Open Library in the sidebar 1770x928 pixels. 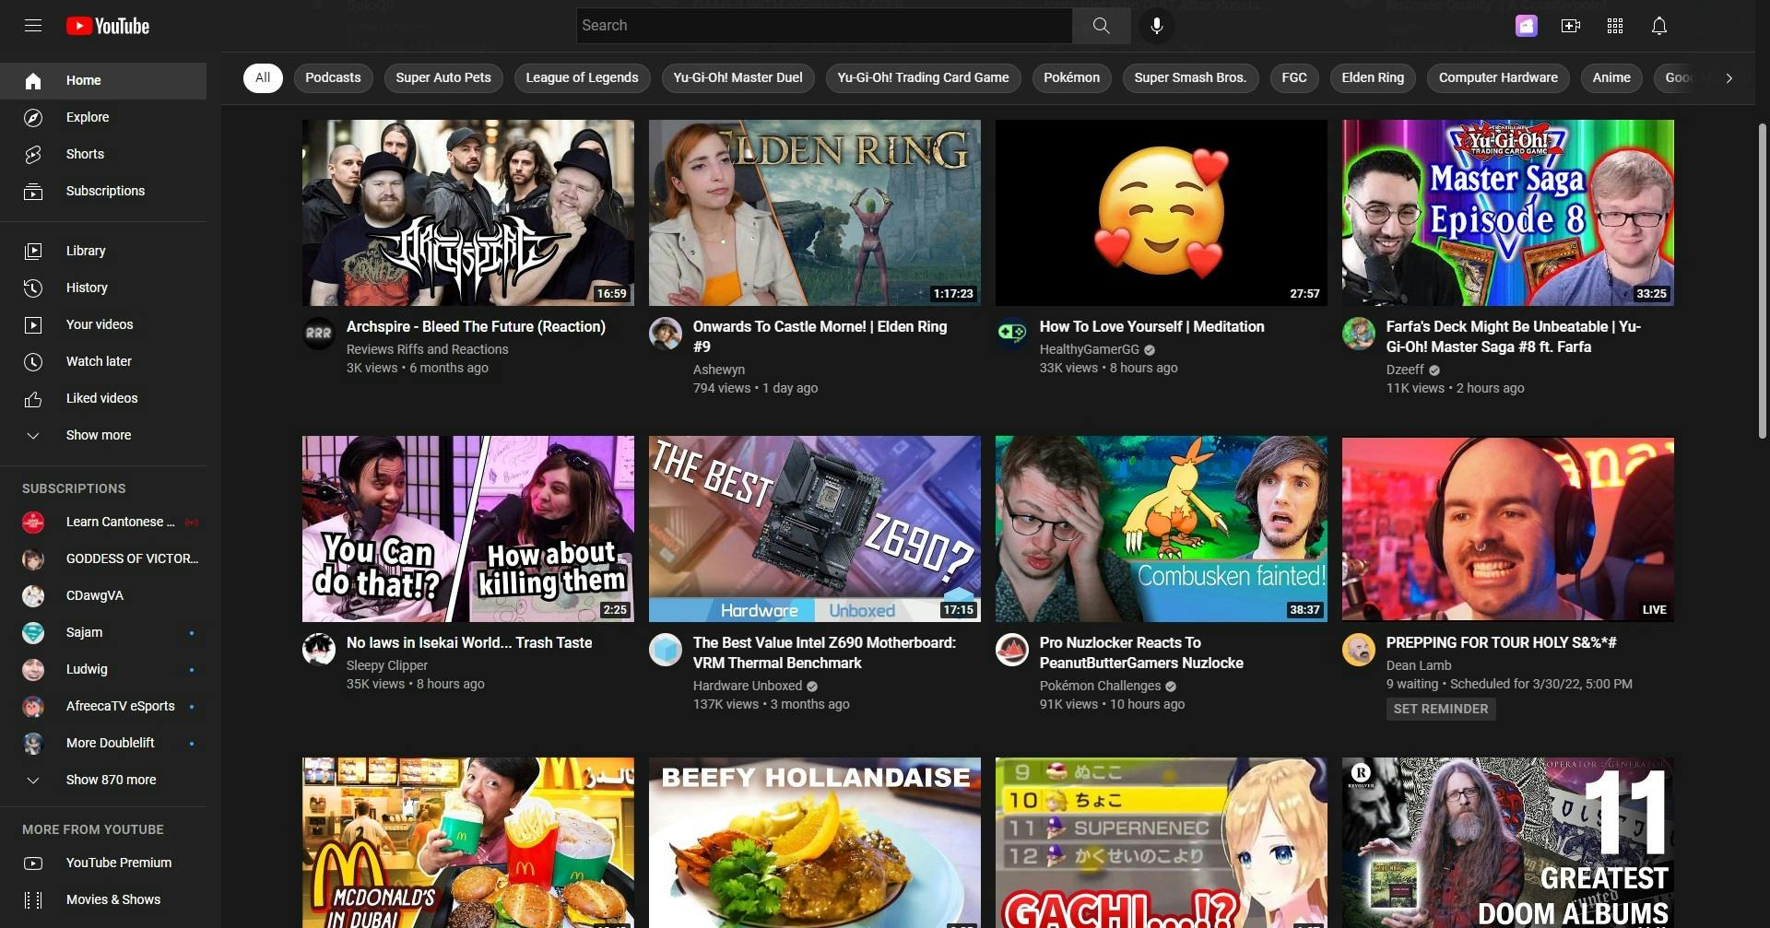tap(103, 251)
